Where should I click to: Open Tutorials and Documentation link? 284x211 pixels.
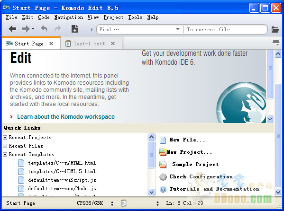214,189
